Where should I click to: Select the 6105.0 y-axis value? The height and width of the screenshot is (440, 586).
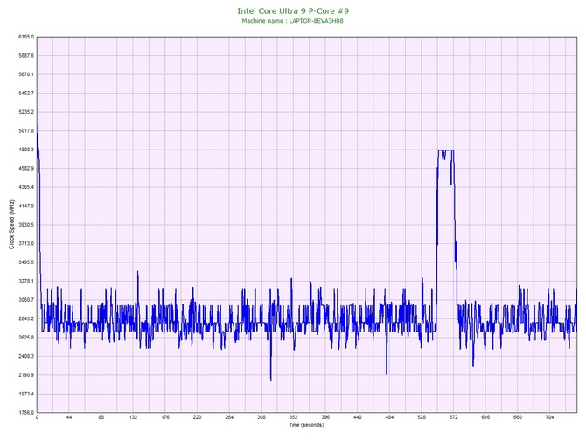(x=26, y=37)
